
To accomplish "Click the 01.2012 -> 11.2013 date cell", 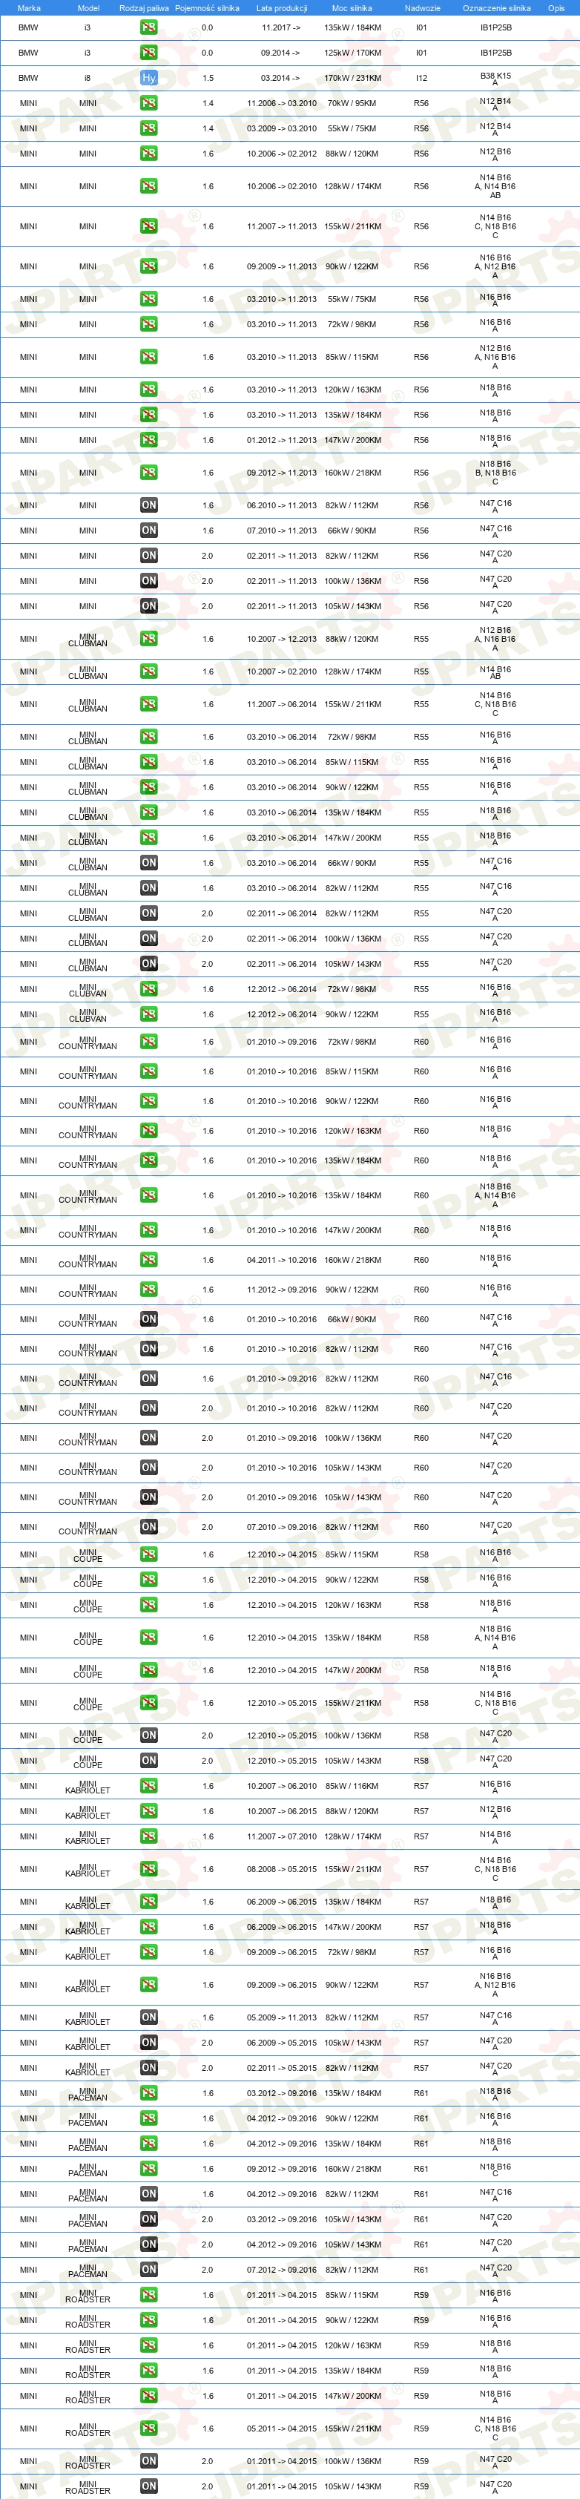I will 281,441.
